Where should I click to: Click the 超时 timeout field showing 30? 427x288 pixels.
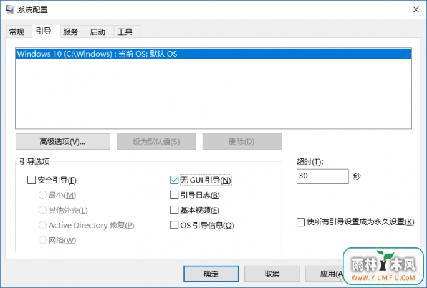[x=323, y=176]
